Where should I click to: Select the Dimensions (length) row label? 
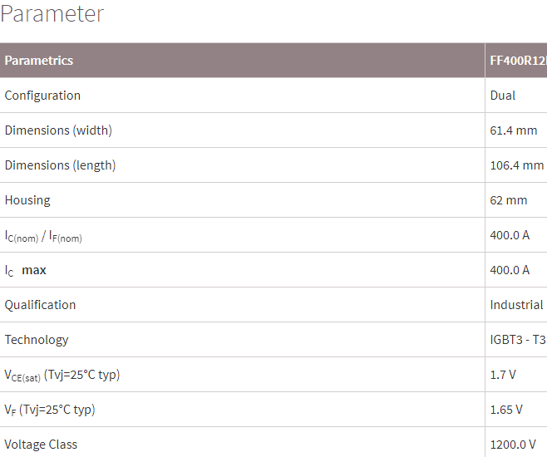click(60, 165)
